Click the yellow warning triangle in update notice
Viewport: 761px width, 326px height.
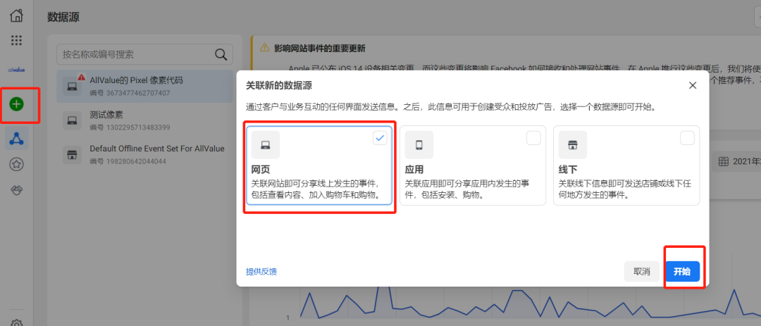click(x=264, y=48)
